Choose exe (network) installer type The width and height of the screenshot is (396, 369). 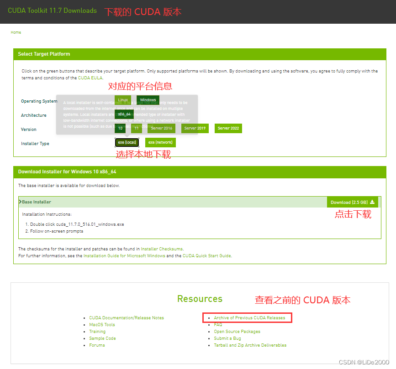[x=160, y=142]
